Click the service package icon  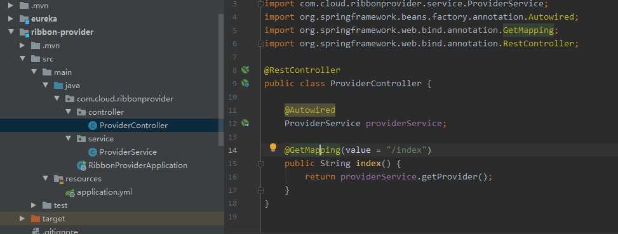point(81,138)
